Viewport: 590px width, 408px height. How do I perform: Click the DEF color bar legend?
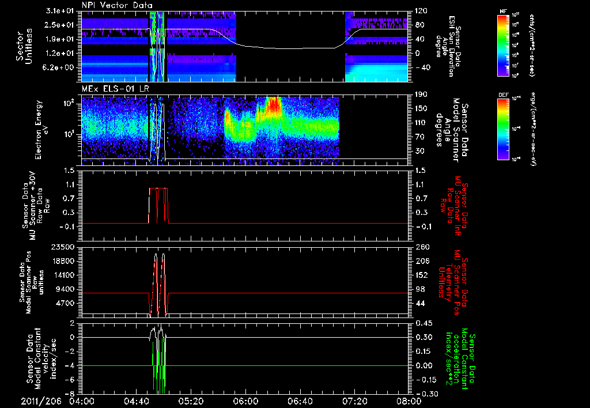point(504,129)
